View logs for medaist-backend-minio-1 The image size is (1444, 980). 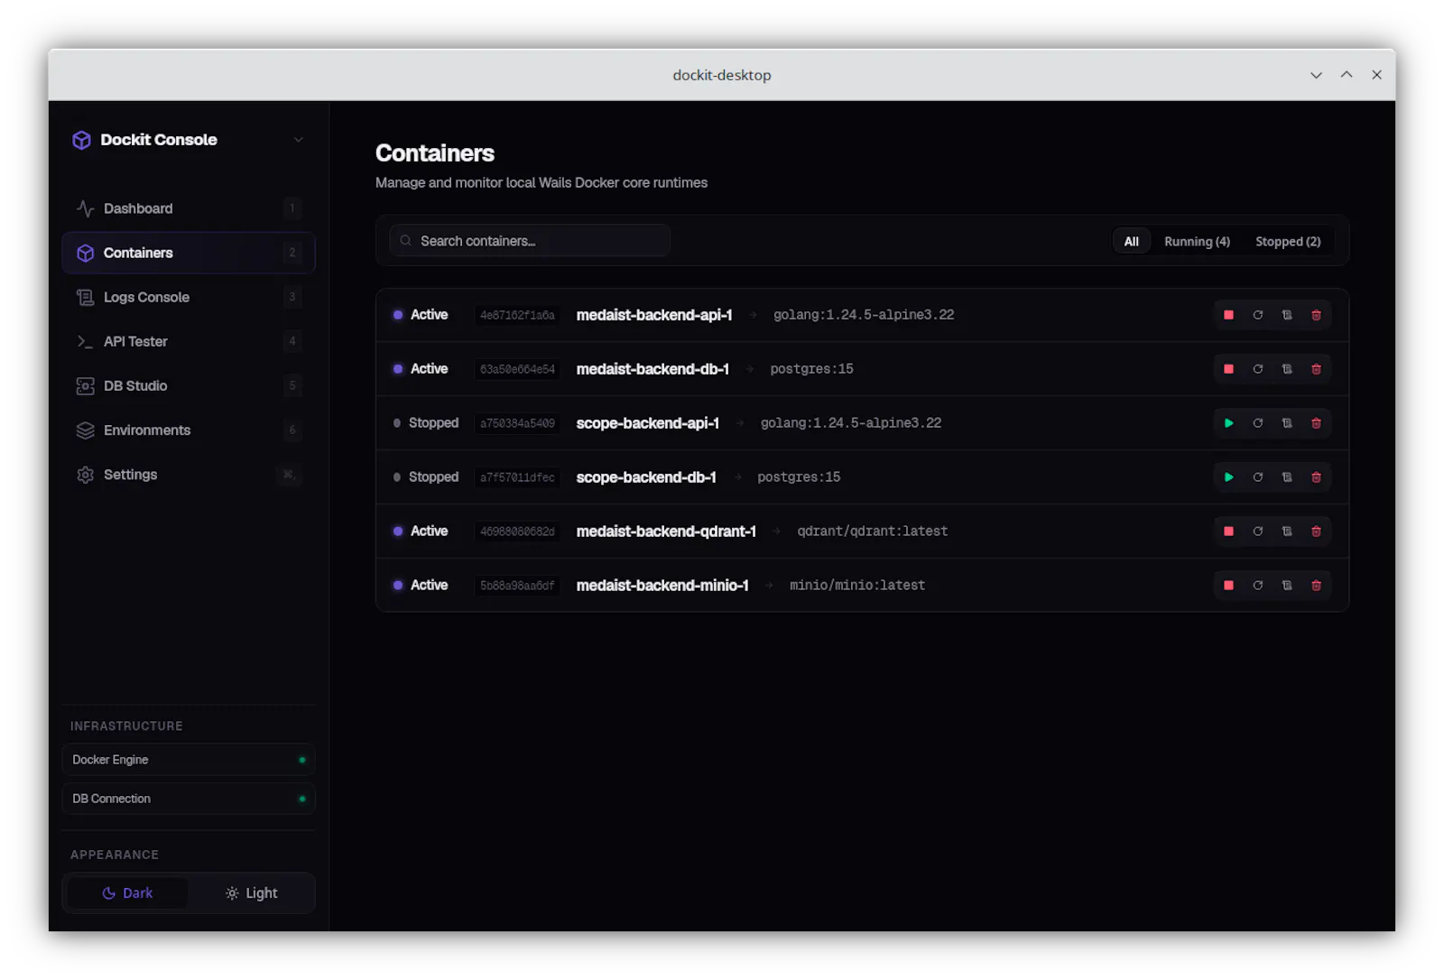tap(1287, 586)
